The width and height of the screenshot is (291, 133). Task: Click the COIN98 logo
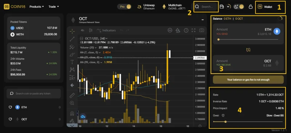click(x=15, y=7)
